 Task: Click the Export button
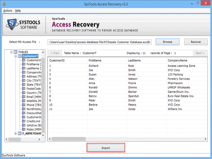click(106, 148)
